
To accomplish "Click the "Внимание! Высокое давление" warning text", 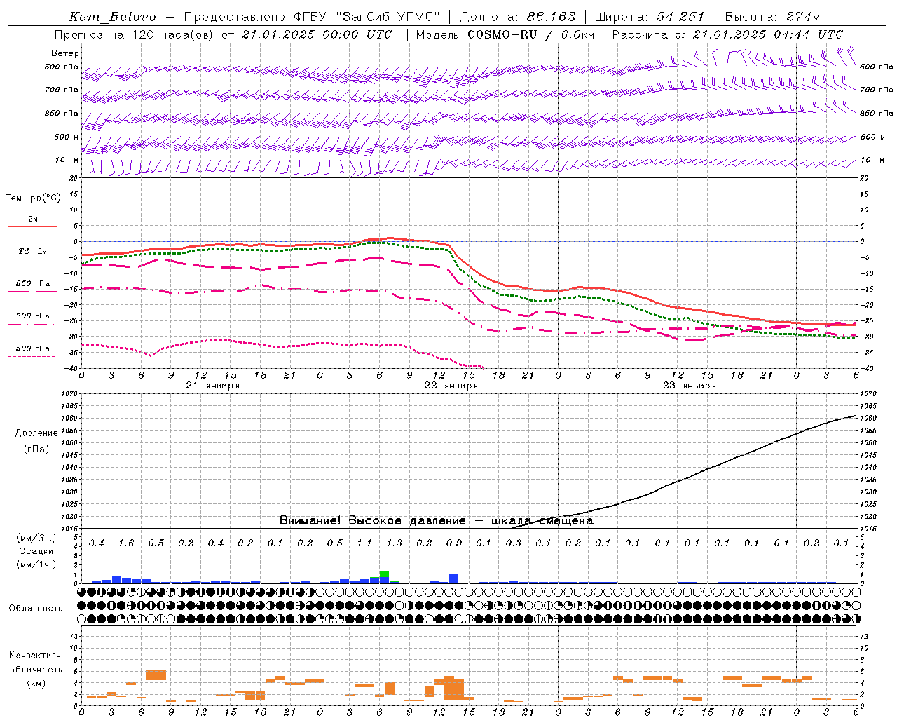I will (372, 521).
